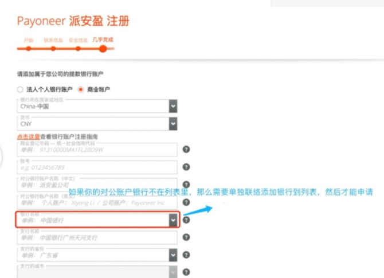Screen dimensions: 384x278
Task: Click the 点击这里 guide link
Action: (x=29, y=136)
